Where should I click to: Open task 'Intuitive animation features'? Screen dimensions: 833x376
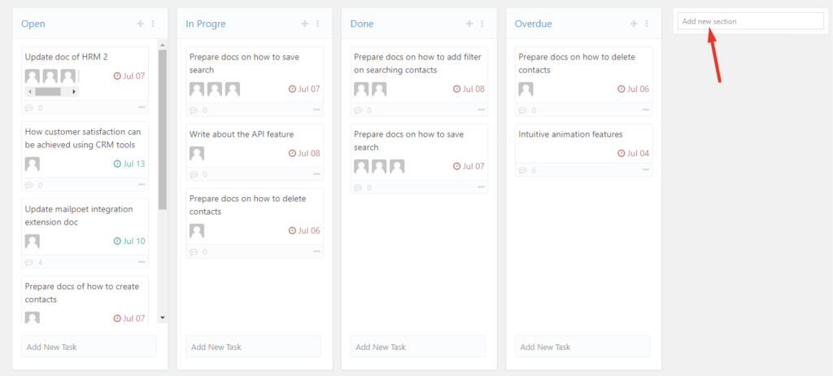point(570,134)
